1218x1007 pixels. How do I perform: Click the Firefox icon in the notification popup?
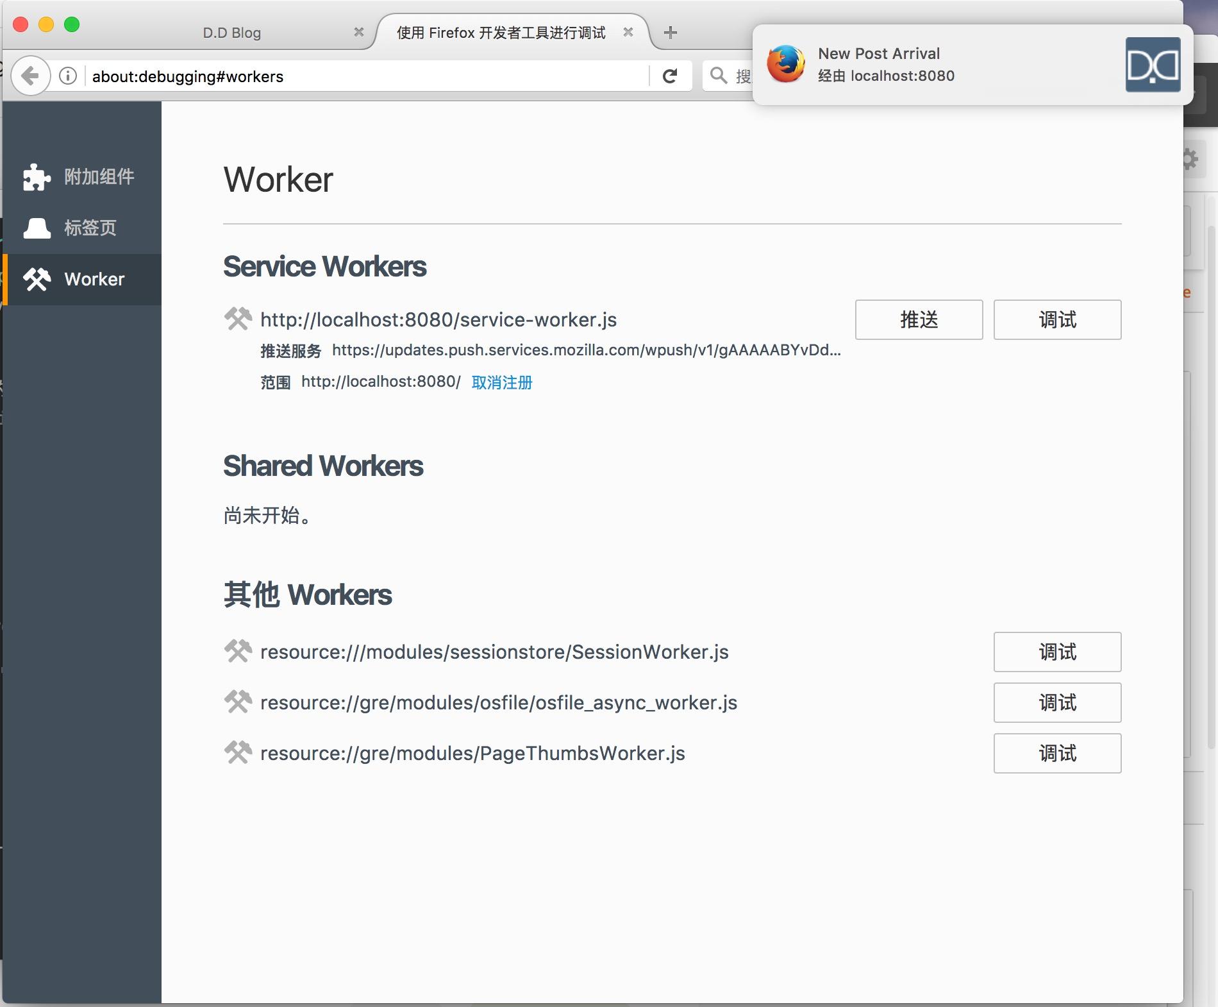787,64
